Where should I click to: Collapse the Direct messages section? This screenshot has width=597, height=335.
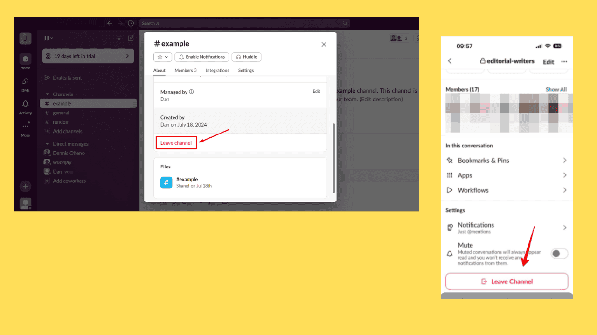pyautogui.click(x=47, y=144)
